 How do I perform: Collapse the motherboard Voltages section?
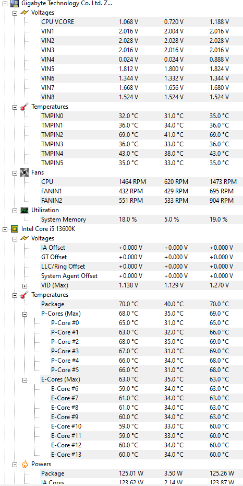15,13
